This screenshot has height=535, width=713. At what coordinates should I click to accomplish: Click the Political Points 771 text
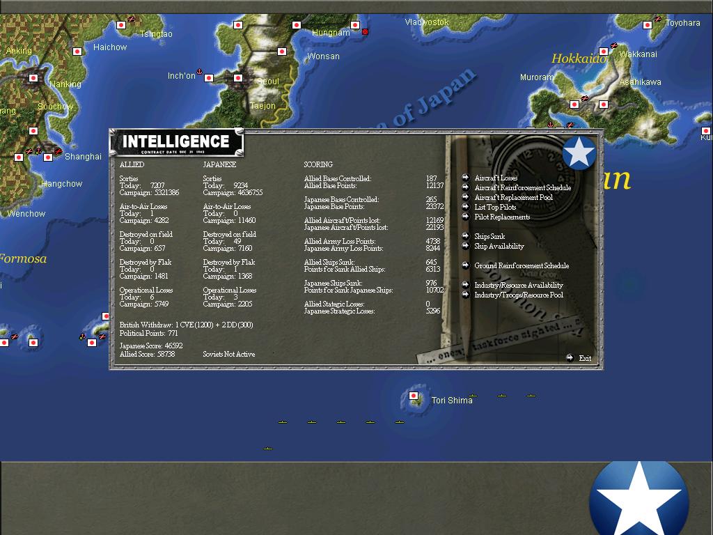(x=149, y=333)
